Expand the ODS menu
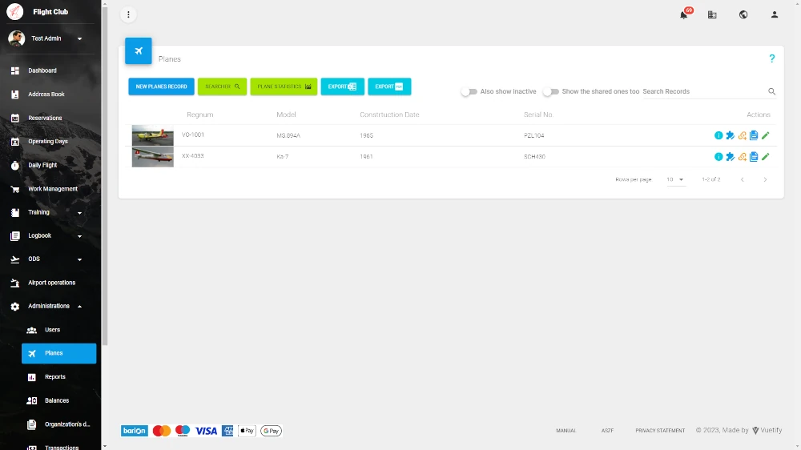The image size is (801, 450). [x=79, y=259]
